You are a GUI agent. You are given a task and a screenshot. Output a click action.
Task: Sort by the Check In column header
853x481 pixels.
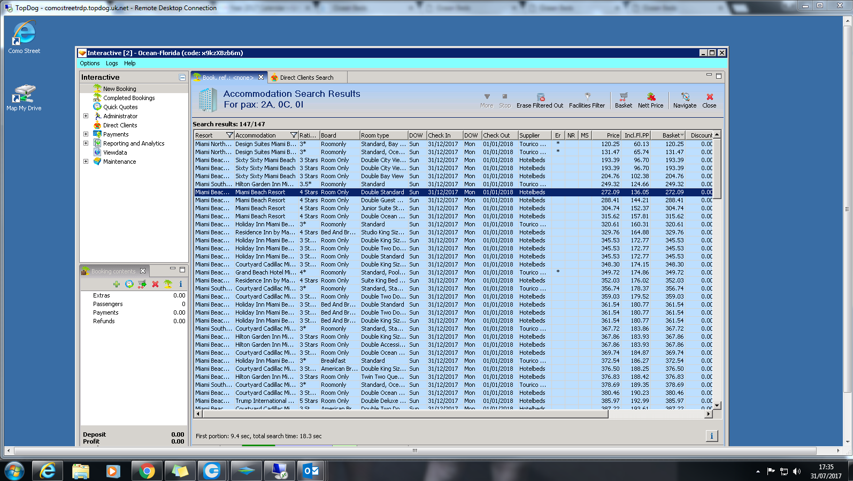[444, 135]
